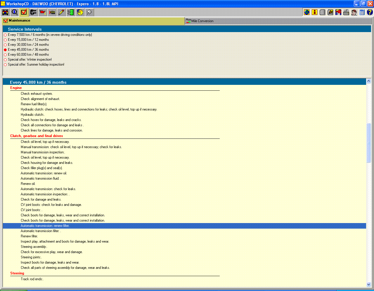The image size is (374, 291).
Task: Open the caliper adjustment data icon
Action: pyautogui.click(x=33, y=12)
